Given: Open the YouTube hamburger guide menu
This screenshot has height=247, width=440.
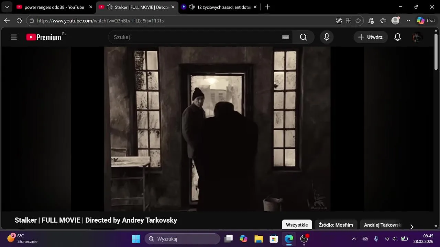Looking at the screenshot, I should [x=14, y=37].
